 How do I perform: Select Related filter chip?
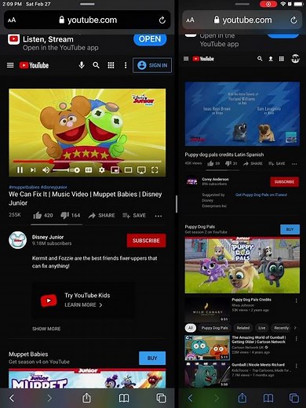click(x=243, y=328)
